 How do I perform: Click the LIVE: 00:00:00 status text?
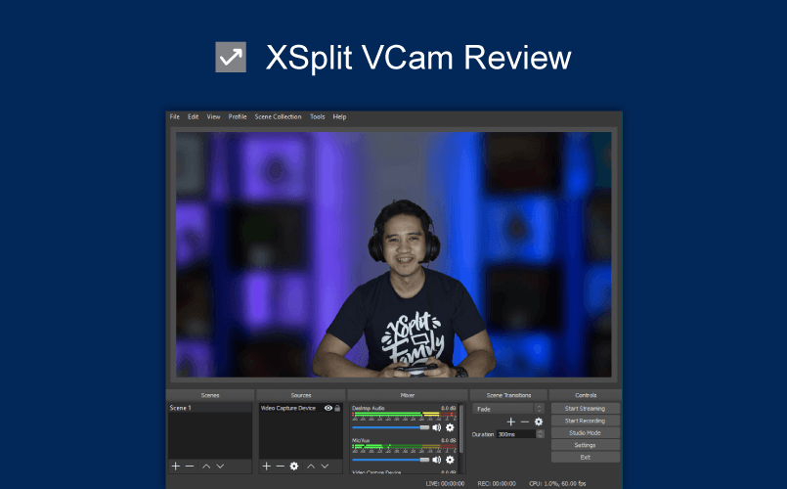coord(445,484)
